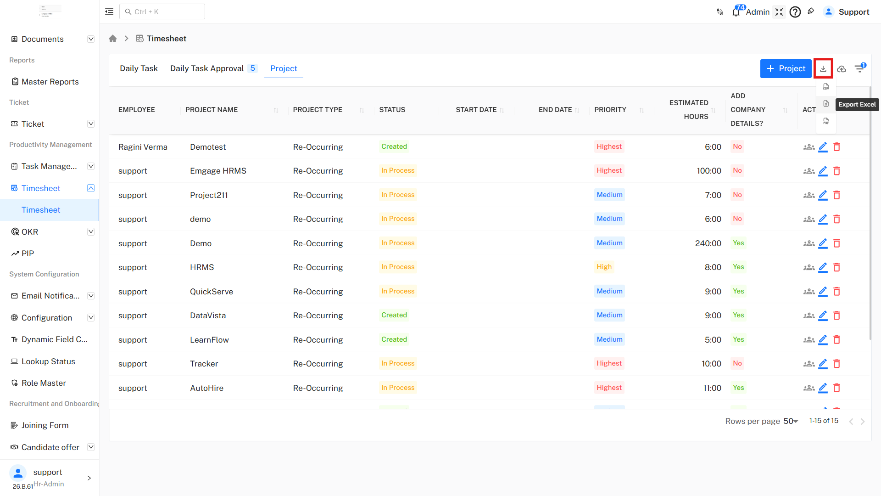Open notifications bell icon
The height and width of the screenshot is (496, 881).
pyautogui.click(x=736, y=12)
